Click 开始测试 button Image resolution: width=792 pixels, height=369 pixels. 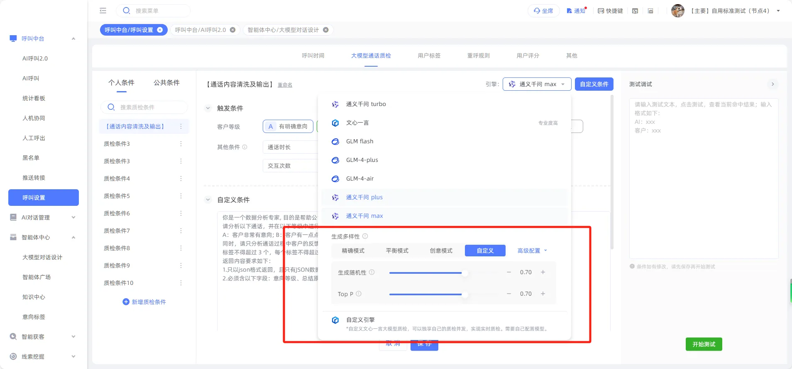(704, 344)
